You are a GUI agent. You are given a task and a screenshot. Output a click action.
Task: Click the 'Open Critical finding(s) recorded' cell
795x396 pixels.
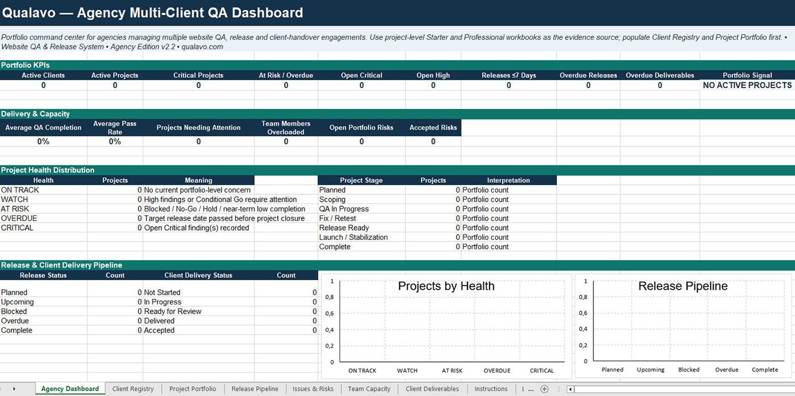[x=198, y=228]
